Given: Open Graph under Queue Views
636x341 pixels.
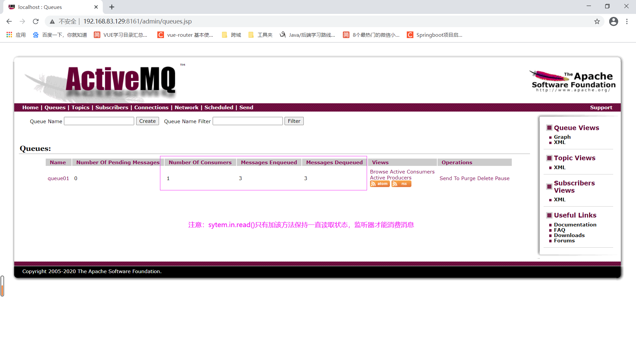Looking at the screenshot, I should point(562,137).
